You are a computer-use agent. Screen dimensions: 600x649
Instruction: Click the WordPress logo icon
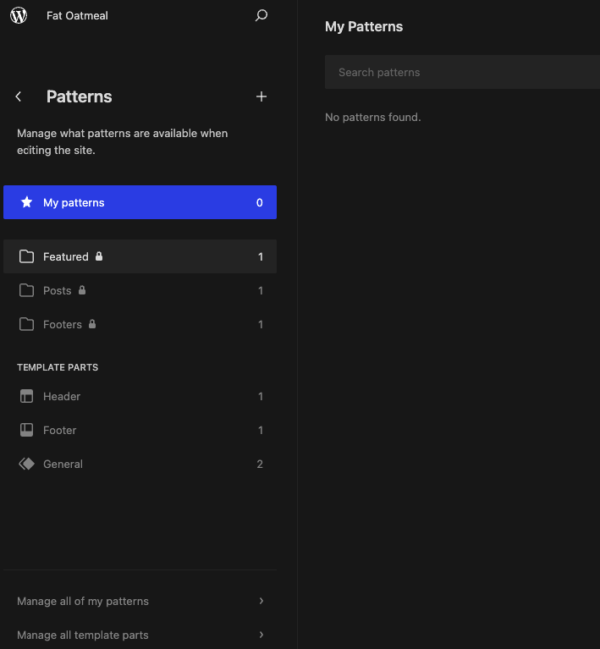click(x=19, y=15)
